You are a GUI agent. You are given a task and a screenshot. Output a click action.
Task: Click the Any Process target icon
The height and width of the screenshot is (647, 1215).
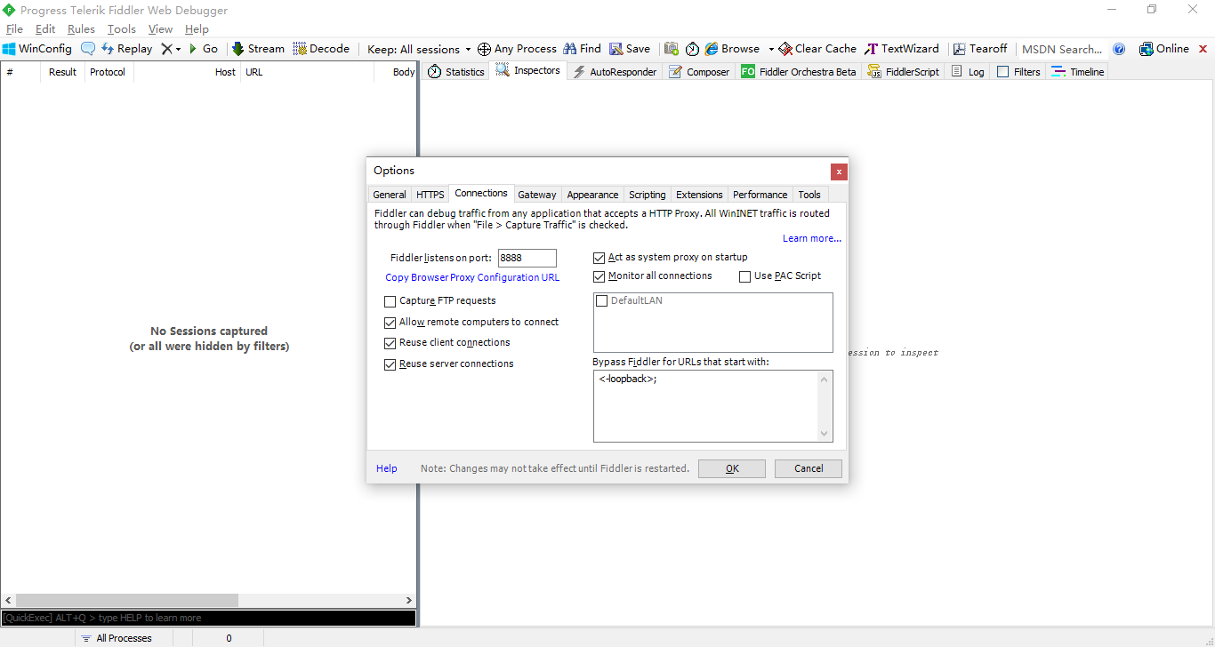484,49
